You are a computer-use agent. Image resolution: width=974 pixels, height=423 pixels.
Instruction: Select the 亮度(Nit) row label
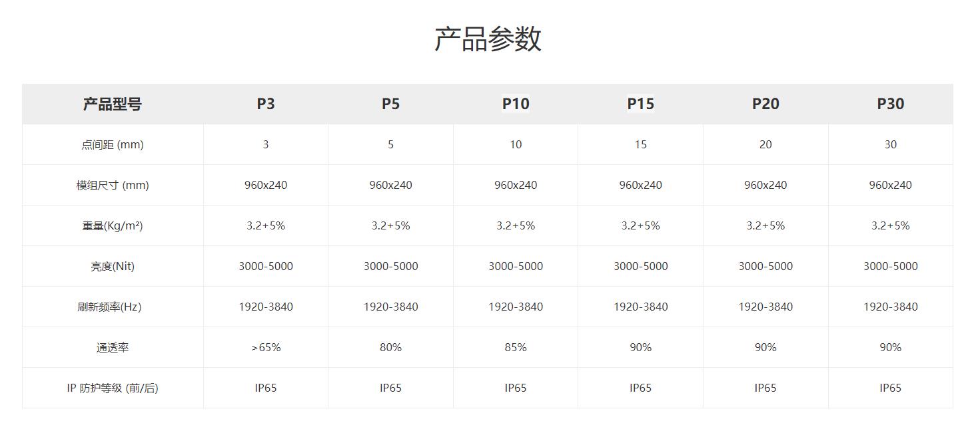coord(113,266)
